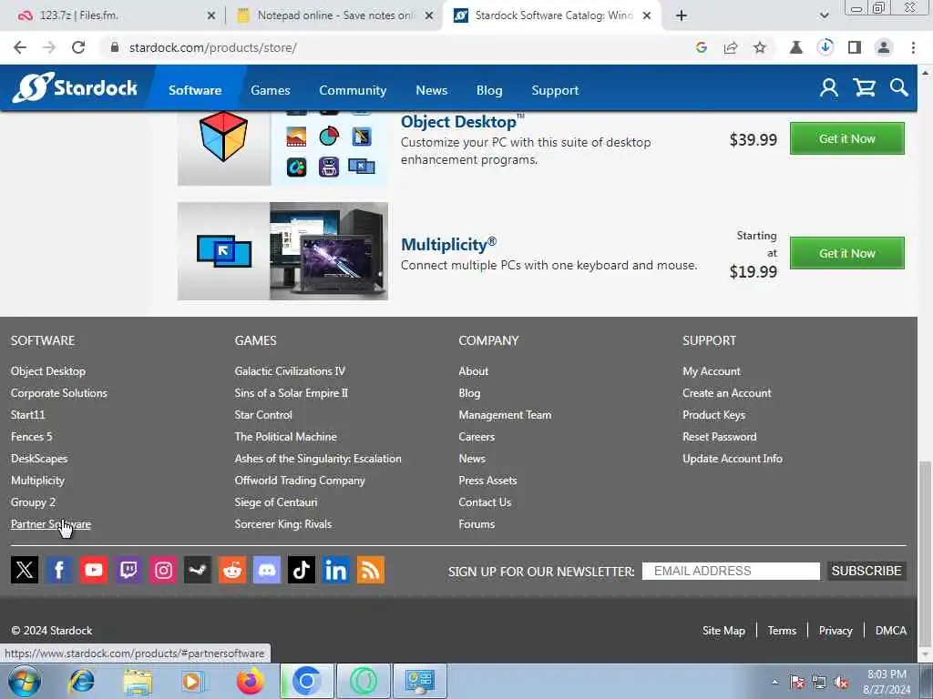The width and height of the screenshot is (933, 699).
Task: Open the LinkedIn social icon
Action: [x=335, y=570]
